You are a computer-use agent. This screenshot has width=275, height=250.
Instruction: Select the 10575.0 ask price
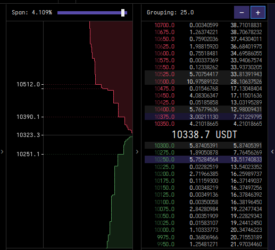pyautogui.click(x=164, y=60)
